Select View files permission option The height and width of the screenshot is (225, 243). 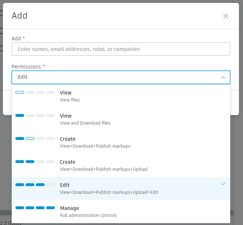(121, 96)
